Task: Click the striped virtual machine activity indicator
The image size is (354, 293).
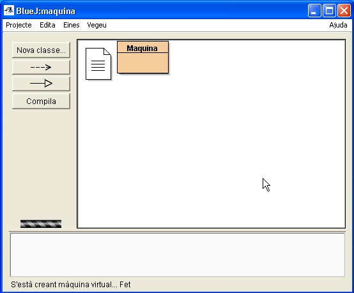Action: click(41, 224)
